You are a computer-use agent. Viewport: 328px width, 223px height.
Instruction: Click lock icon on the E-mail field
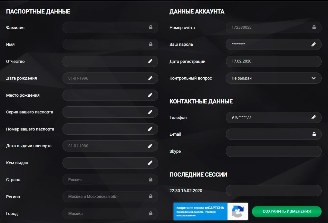(x=314, y=134)
